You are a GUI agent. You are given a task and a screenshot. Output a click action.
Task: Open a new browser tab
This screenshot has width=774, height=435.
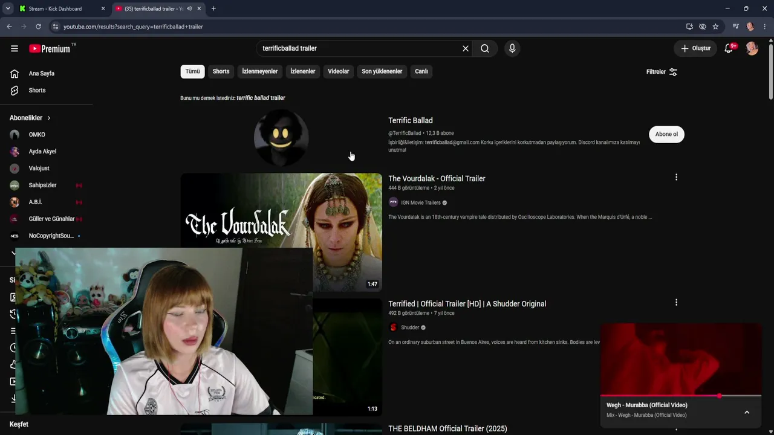tap(213, 8)
